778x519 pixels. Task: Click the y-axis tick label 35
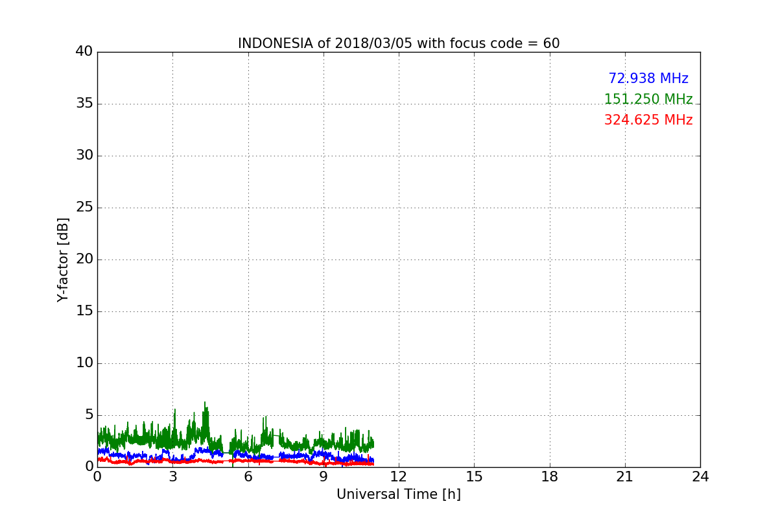[x=84, y=104]
